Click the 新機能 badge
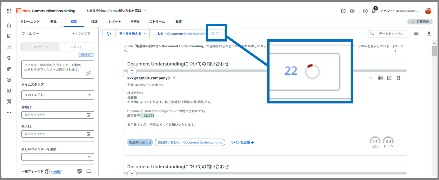The width and height of the screenshot is (439, 180). (x=57, y=172)
